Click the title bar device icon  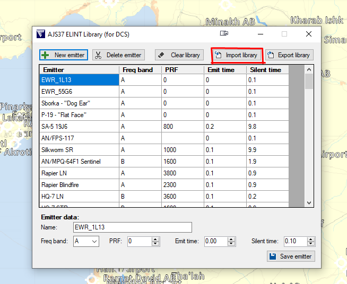tap(224, 33)
